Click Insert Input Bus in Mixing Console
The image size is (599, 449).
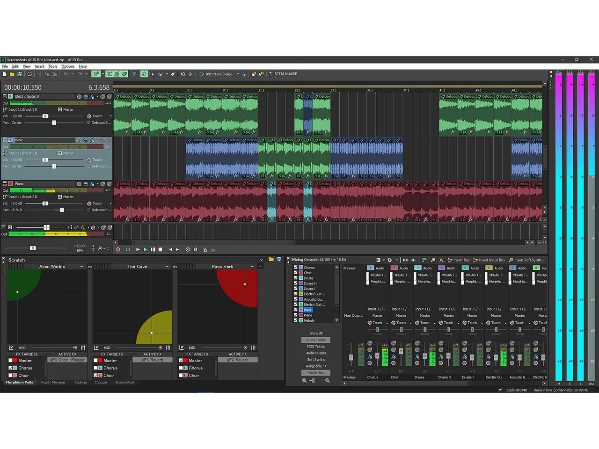[489, 260]
